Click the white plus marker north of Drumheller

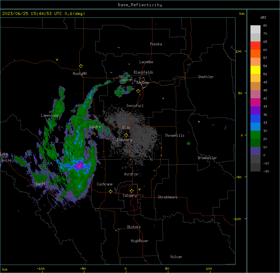coord(199,122)
